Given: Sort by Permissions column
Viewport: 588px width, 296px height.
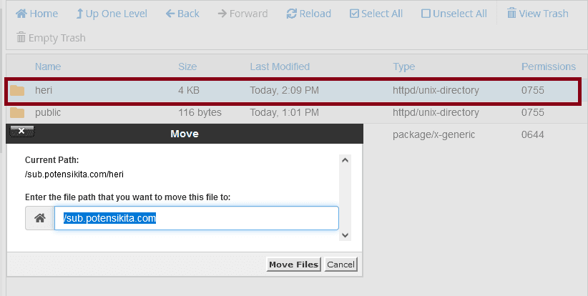Looking at the screenshot, I should coord(548,66).
